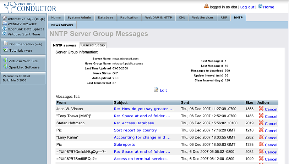Click the Edit pencil icon
The width and height of the screenshot is (289, 164).
point(156,90)
